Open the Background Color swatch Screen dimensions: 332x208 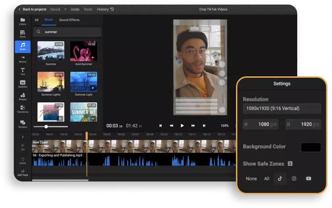tap(311, 147)
